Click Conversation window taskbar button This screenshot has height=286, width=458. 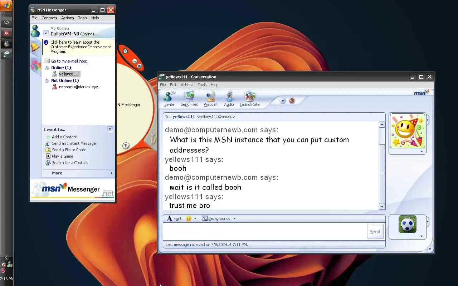[x=6, y=54]
